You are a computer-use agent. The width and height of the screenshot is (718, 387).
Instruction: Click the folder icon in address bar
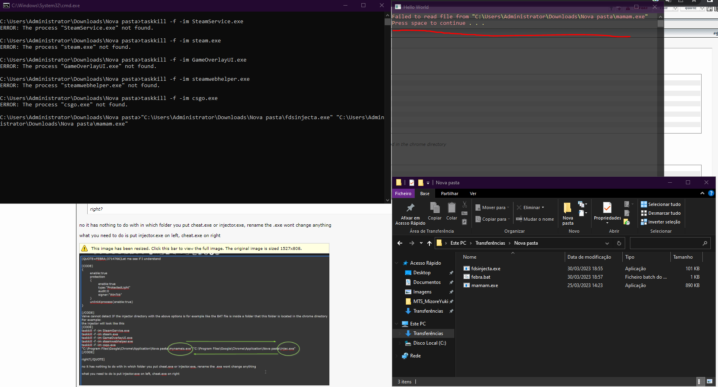click(x=439, y=243)
